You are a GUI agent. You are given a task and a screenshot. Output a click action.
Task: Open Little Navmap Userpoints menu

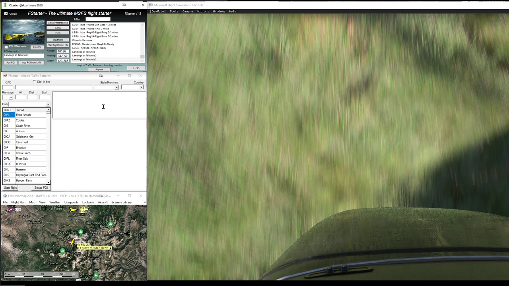pyautogui.click(x=71, y=203)
